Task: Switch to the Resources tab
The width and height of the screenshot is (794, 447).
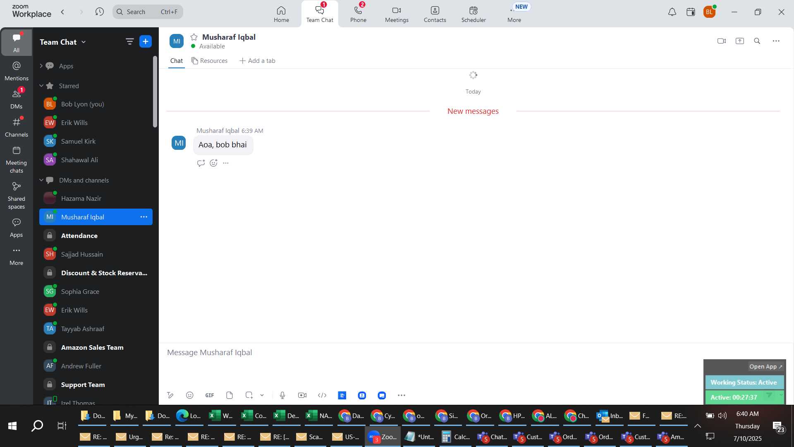Action: coord(209,61)
